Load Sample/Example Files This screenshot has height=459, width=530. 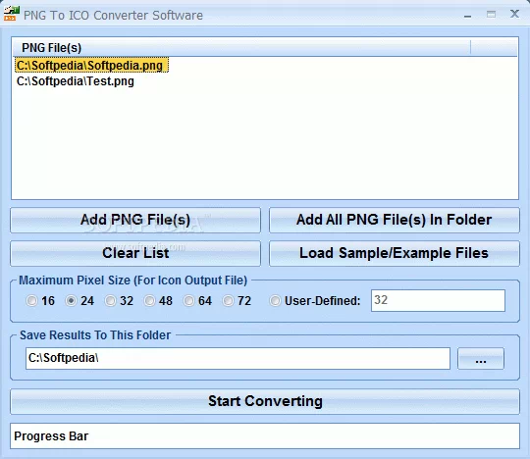pyautogui.click(x=395, y=253)
